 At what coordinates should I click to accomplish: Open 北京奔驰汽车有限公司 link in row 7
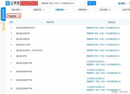point(96,62)
